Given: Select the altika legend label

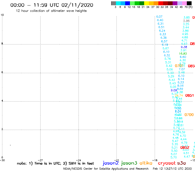Looking at the screenshot, I should tap(146, 163).
